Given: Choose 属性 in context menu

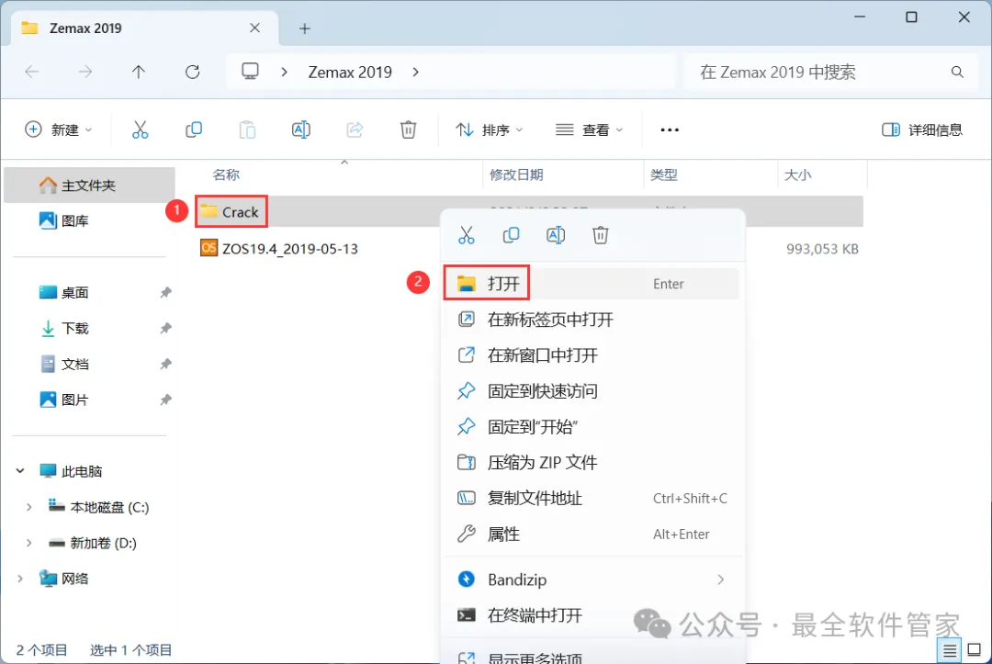Looking at the screenshot, I should [591, 535].
